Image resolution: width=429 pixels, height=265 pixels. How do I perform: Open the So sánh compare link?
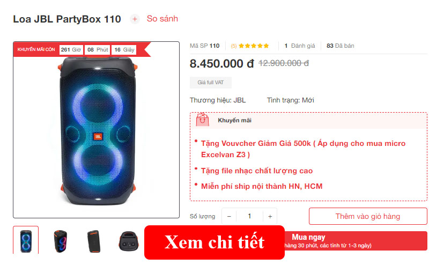pos(162,19)
